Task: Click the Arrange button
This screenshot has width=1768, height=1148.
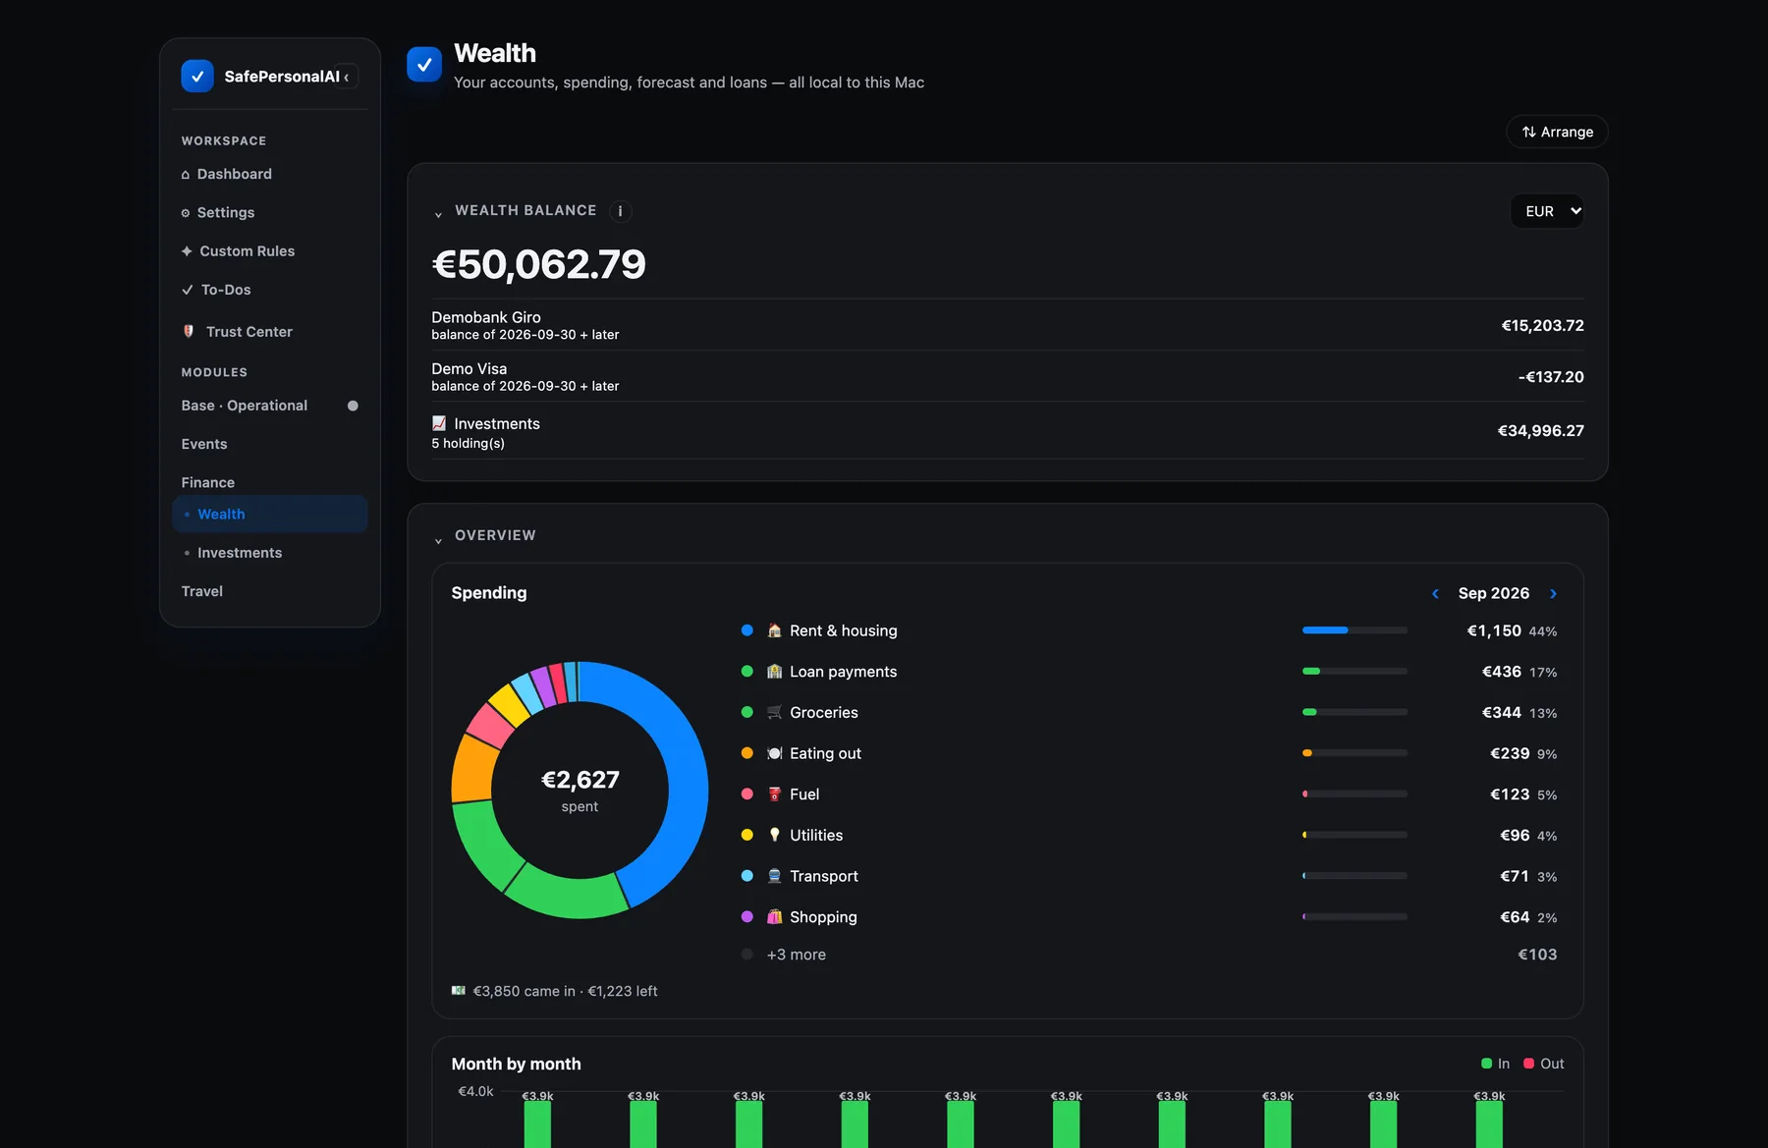Action: coord(1557,132)
